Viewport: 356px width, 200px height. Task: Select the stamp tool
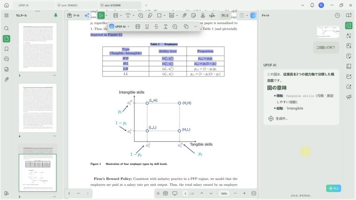coord(203,15)
